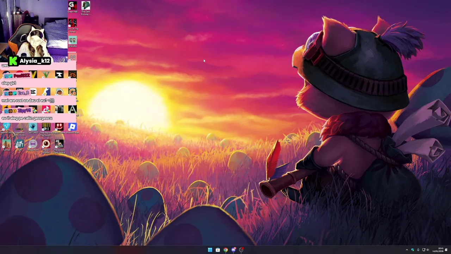
Task: Click the Alysia_k12 streamer name label
Action: coord(35,61)
